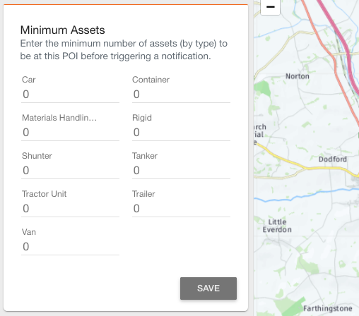Click the Save button
The width and height of the screenshot is (359, 316).
pyautogui.click(x=208, y=288)
